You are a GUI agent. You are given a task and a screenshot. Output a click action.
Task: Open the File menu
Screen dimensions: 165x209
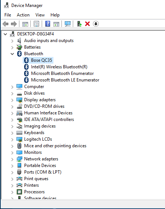tap(8, 15)
